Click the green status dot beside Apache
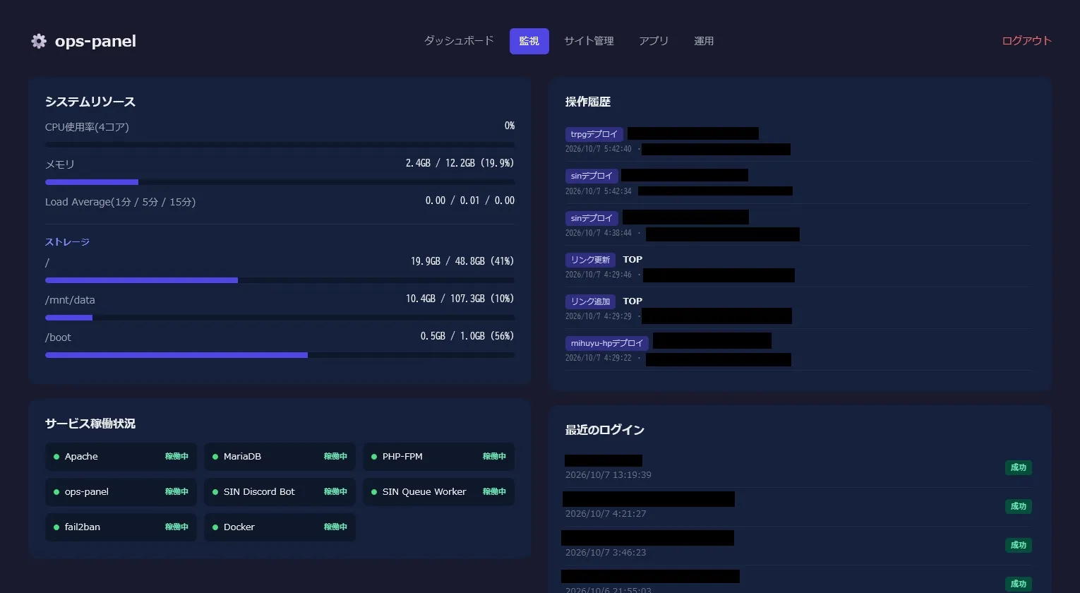1080x593 pixels. (x=56, y=457)
